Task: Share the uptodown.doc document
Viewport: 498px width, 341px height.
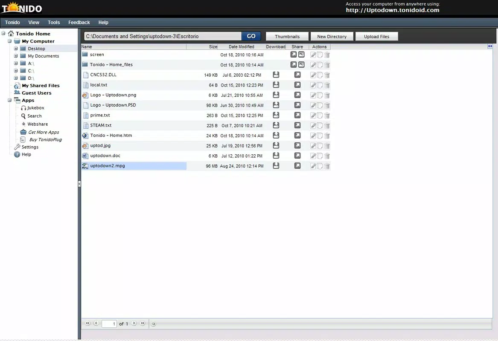Action: (x=297, y=156)
